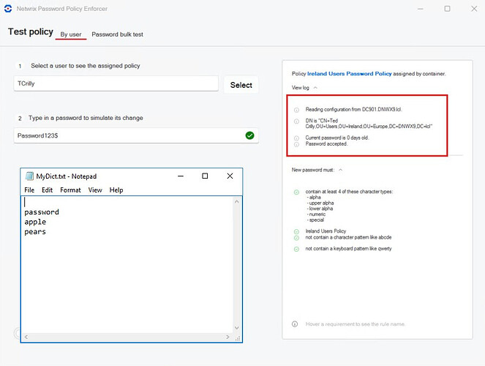Click the green checkmark in password field
Image resolution: width=485 pixels, height=366 pixels.
250,135
